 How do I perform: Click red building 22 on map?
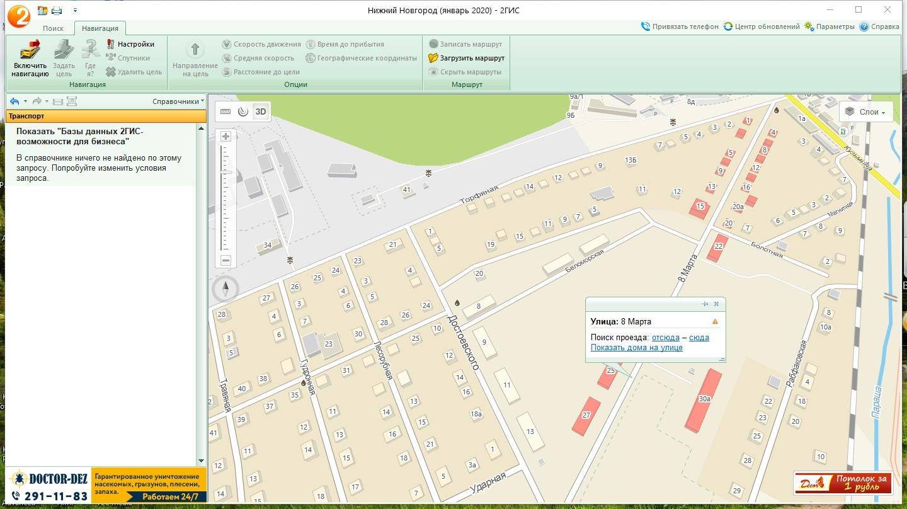[x=717, y=248]
